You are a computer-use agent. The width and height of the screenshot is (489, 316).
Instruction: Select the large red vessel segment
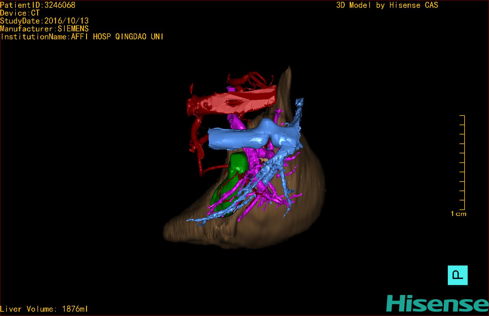coord(232,101)
